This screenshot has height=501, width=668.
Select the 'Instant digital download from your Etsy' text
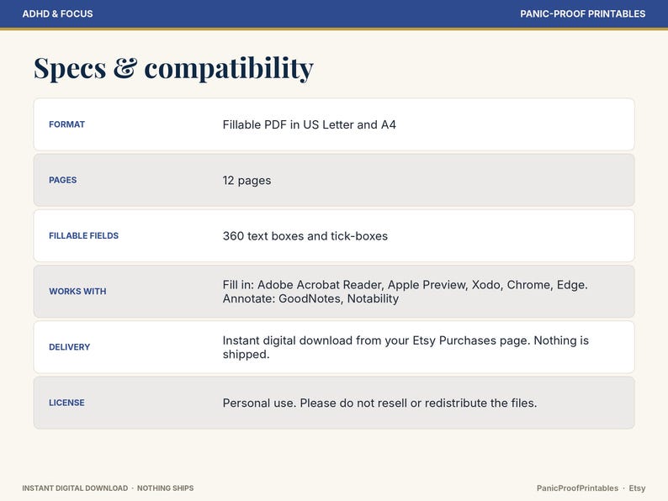click(406, 340)
